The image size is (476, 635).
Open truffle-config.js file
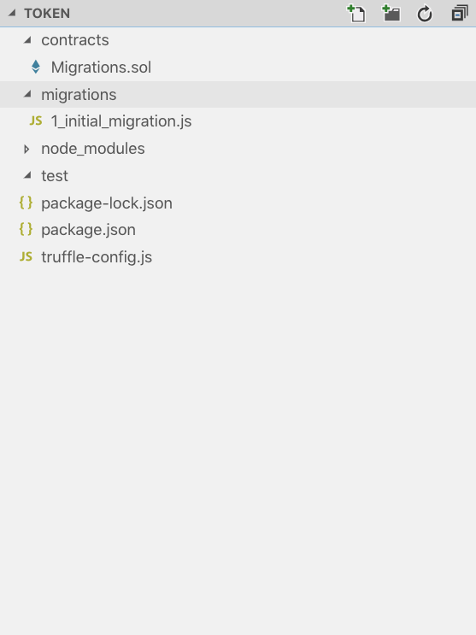pos(97,257)
